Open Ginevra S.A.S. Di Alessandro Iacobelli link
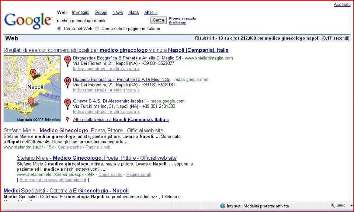 point(110,101)
